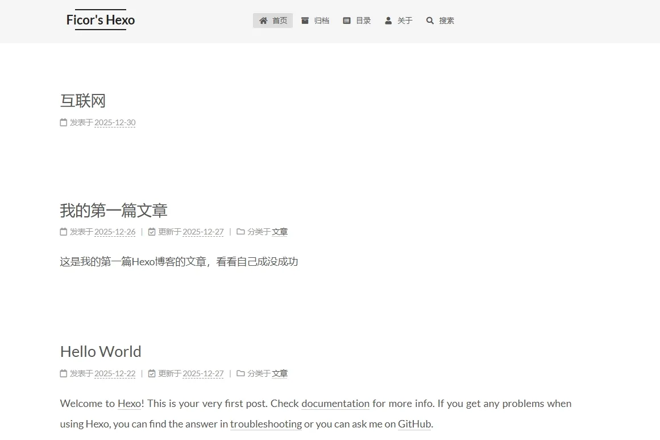This screenshot has height=440, width=660.
Task: Open the 关于 about page
Action: [x=405, y=20]
